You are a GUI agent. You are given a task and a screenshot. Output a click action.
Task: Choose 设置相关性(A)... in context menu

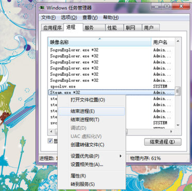91,165
